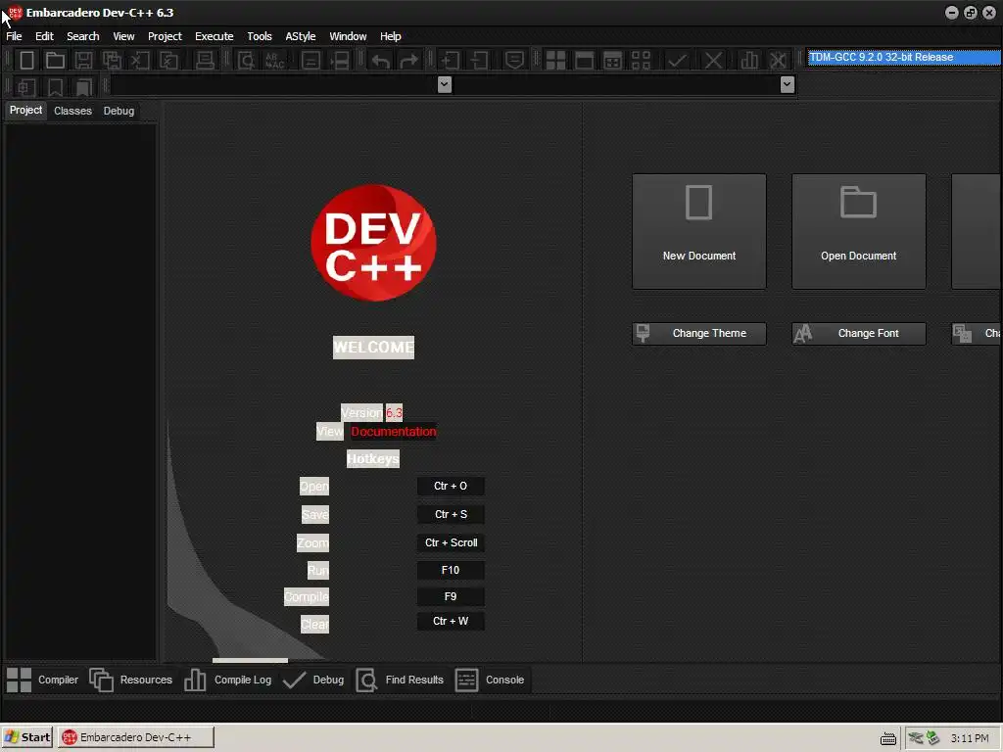This screenshot has height=752, width=1003.
Task: Click the Toggle Bookmark toolbar icon
Action: tap(55, 86)
